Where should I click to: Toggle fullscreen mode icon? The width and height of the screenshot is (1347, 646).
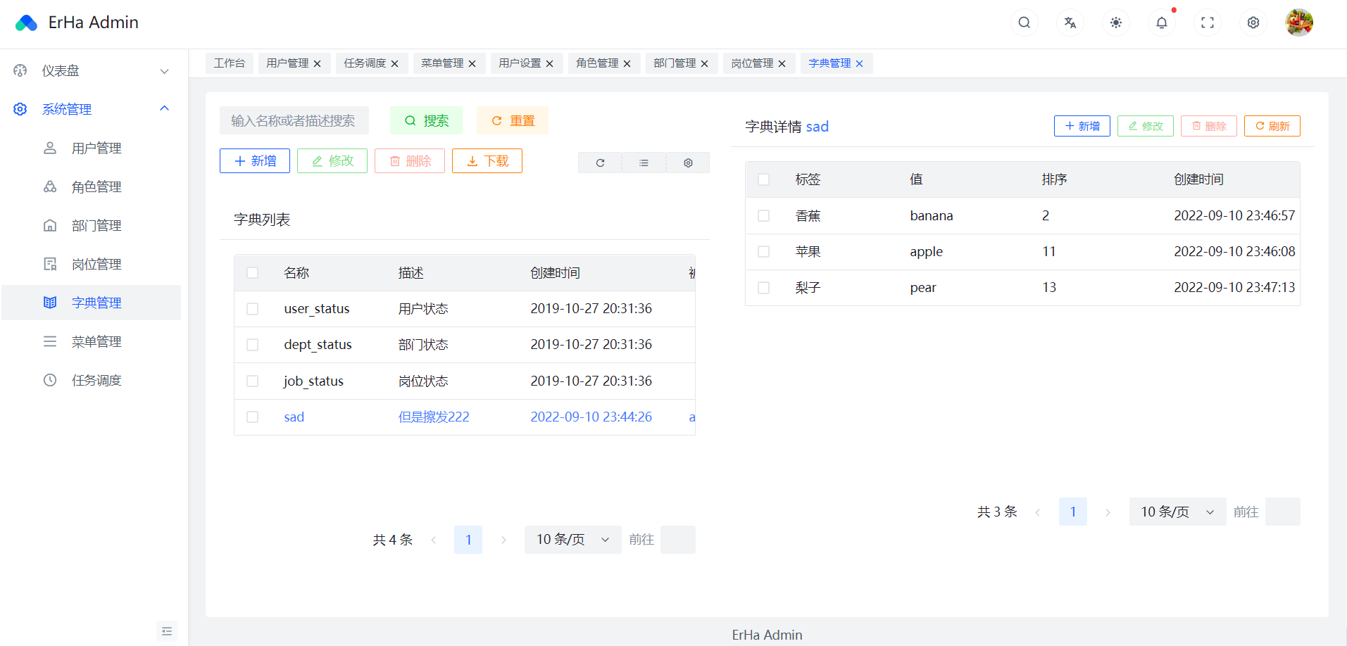[x=1208, y=23]
